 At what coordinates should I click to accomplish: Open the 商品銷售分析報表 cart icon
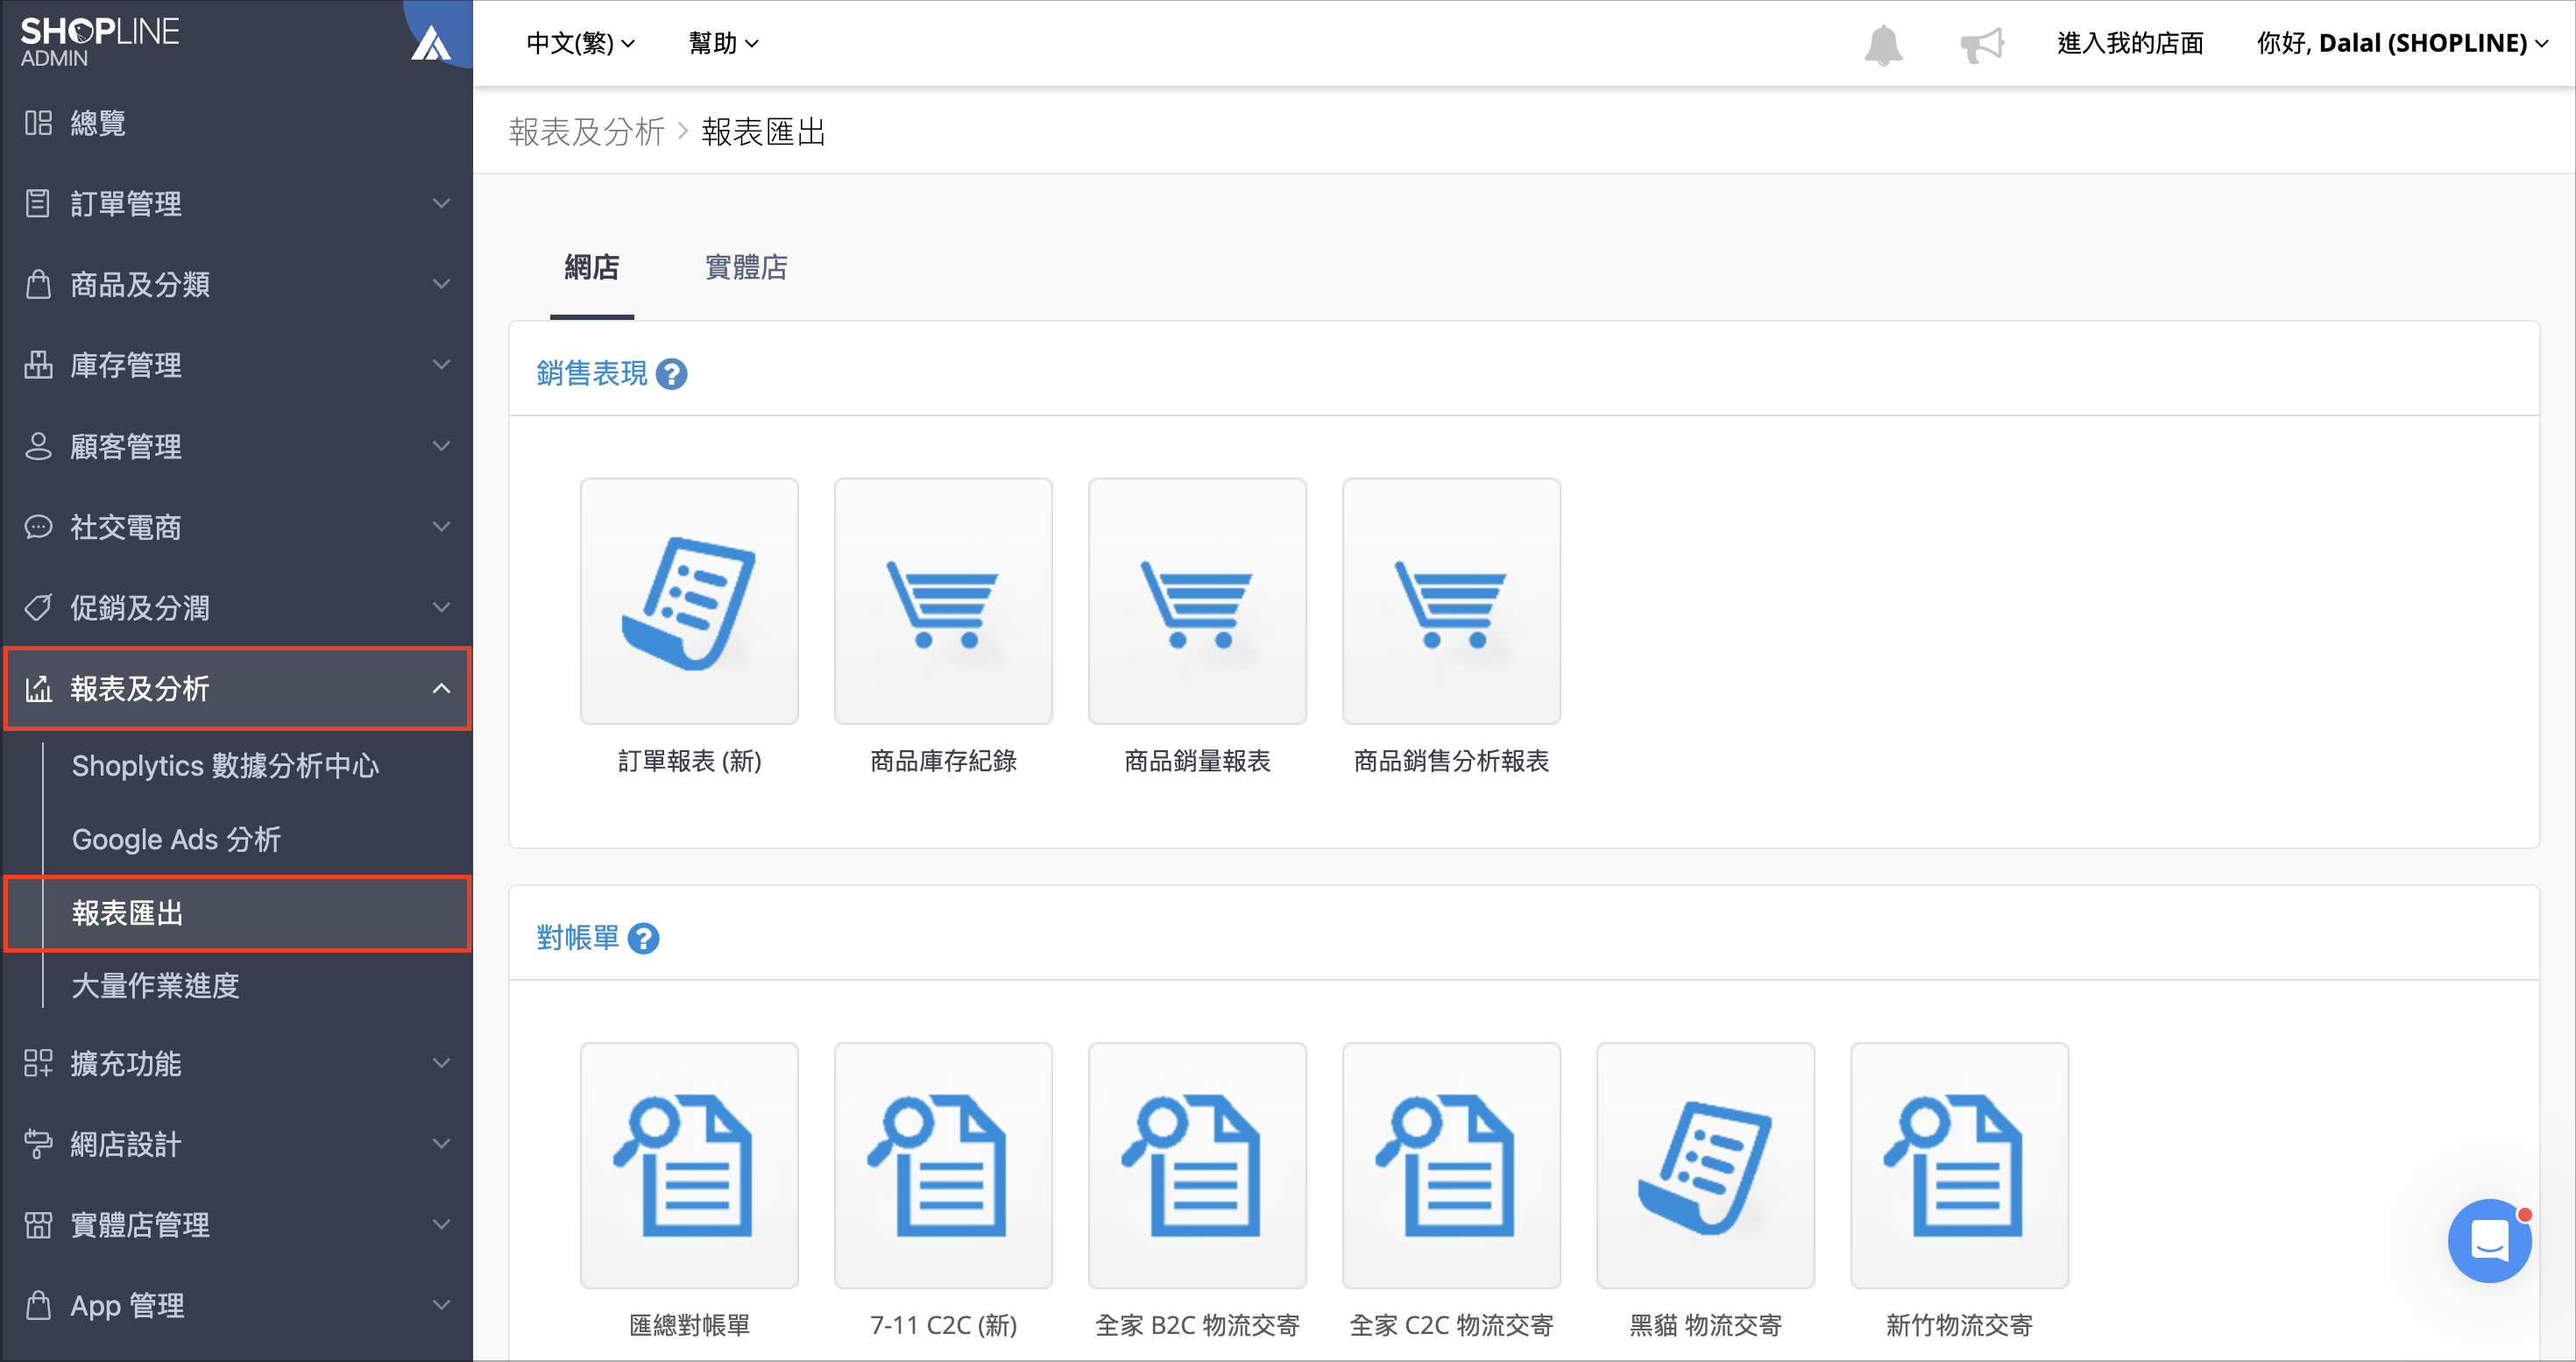point(1451,601)
